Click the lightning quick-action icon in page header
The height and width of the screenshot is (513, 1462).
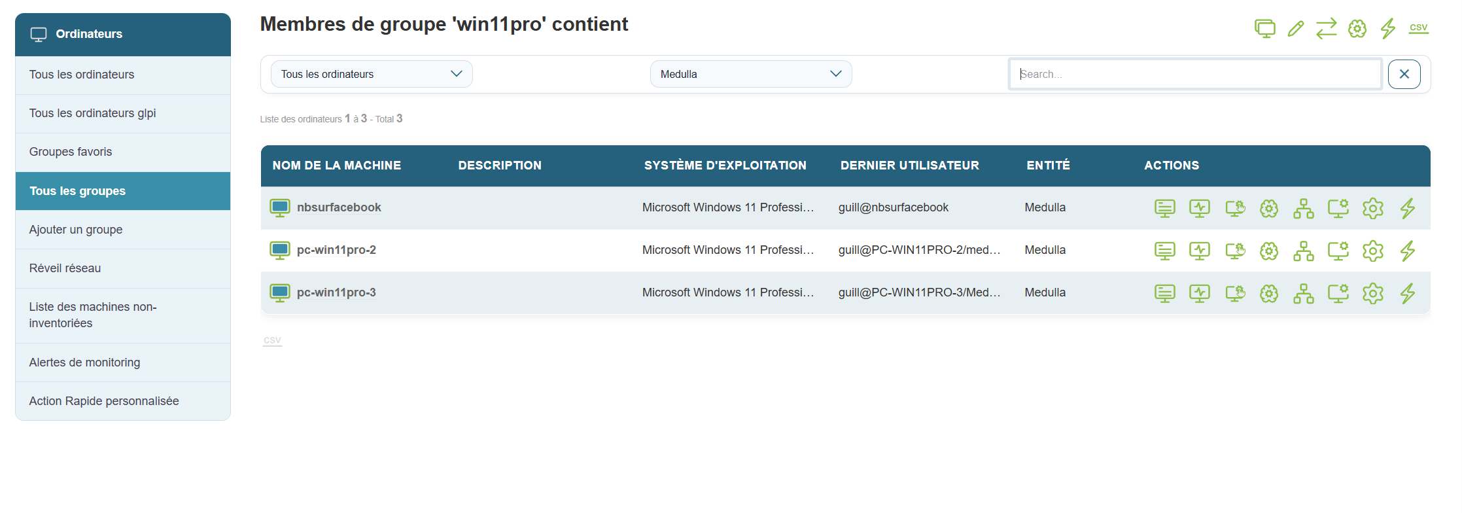pos(1387,29)
